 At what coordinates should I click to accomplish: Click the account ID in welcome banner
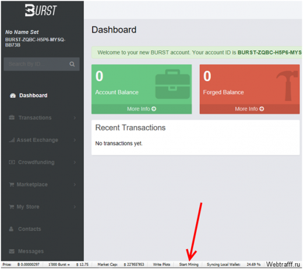coord(270,53)
